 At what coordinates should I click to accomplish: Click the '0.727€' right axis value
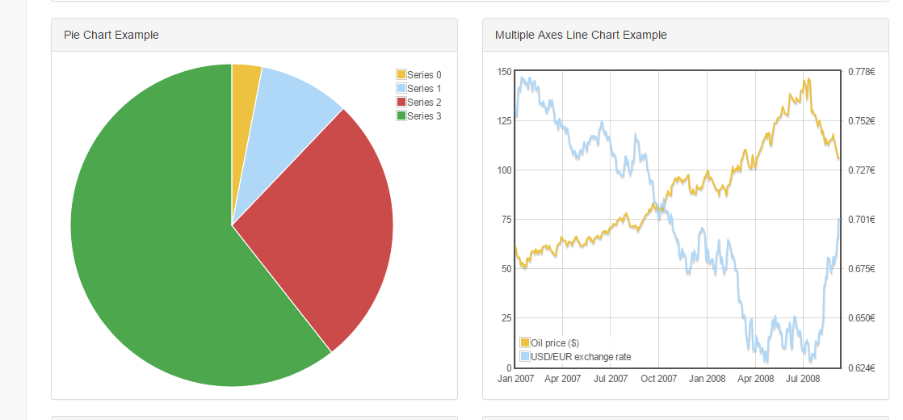(862, 170)
